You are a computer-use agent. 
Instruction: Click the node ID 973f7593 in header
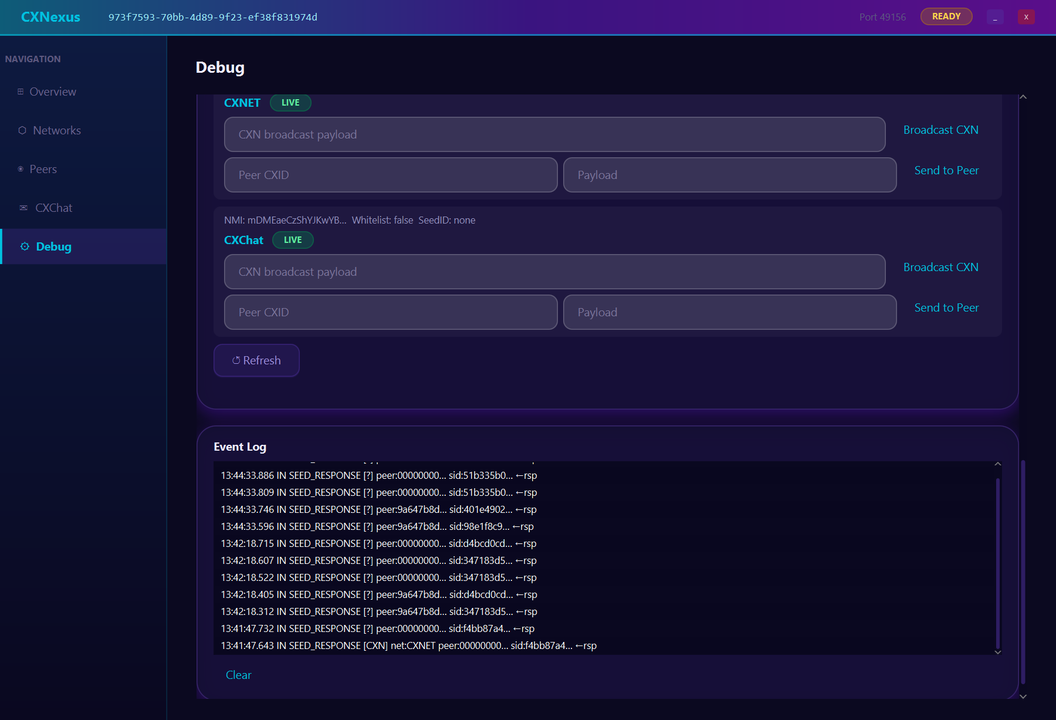[x=213, y=17]
